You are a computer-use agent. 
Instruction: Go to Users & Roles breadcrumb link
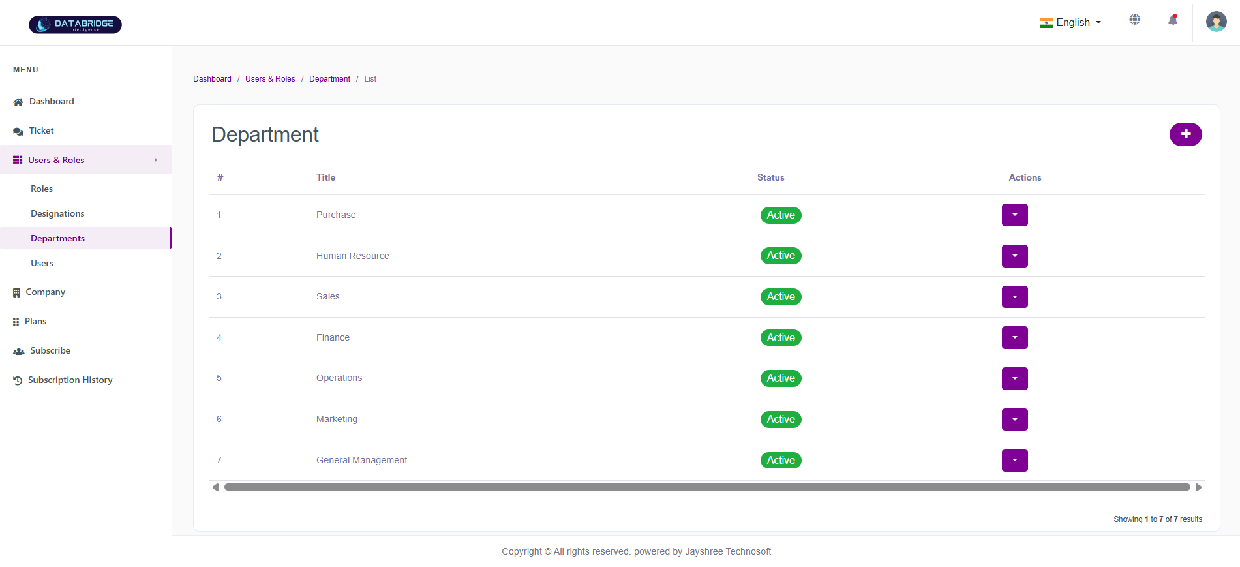point(270,79)
